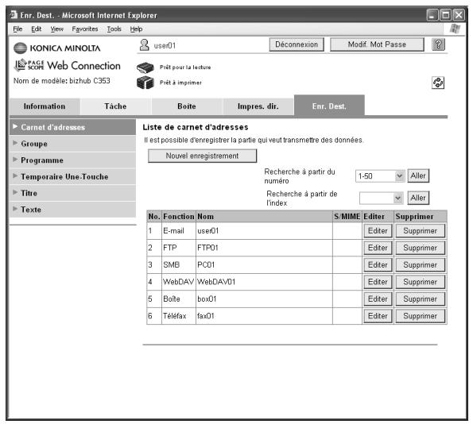Click Aller next to number search
The width and height of the screenshot is (473, 424).
click(x=418, y=175)
